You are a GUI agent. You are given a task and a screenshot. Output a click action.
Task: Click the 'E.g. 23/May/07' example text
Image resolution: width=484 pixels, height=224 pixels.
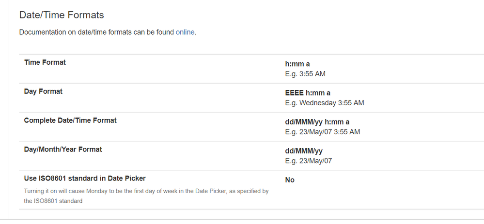tap(308, 161)
